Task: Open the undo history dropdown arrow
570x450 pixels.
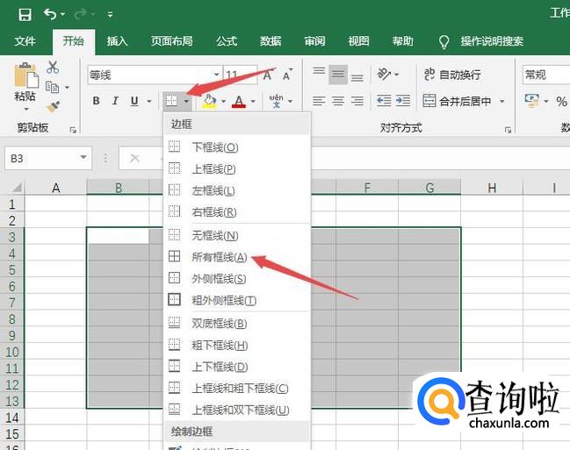Action: (x=63, y=15)
